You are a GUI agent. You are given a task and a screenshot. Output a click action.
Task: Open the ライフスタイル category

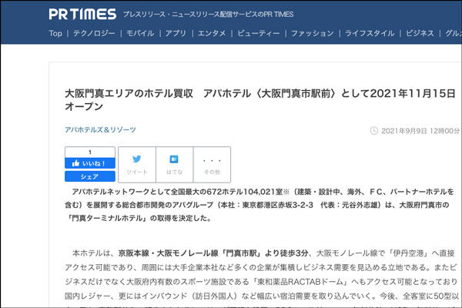point(370,33)
